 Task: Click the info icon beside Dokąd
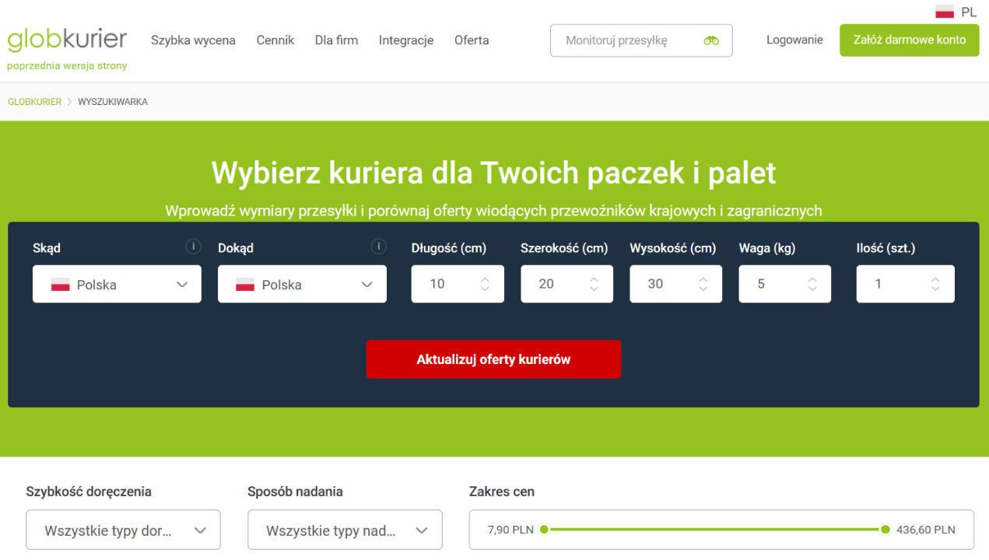(x=378, y=247)
